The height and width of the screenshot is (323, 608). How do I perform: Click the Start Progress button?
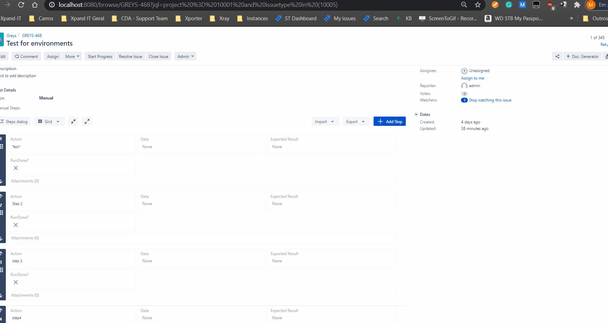coord(100,56)
